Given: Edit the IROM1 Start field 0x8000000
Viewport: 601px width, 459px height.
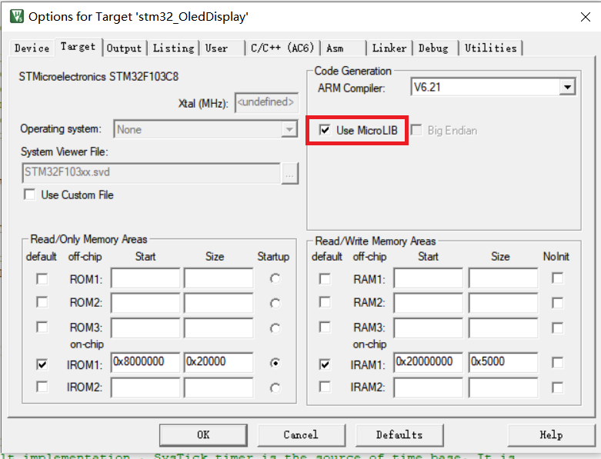Looking at the screenshot, I should (x=145, y=362).
